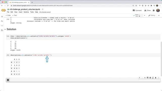Click the Colab logo
162x91 pixels.
(x=3, y=10)
